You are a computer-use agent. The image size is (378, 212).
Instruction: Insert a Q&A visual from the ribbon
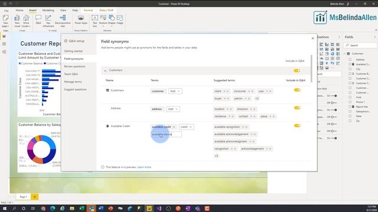click(38, 19)
